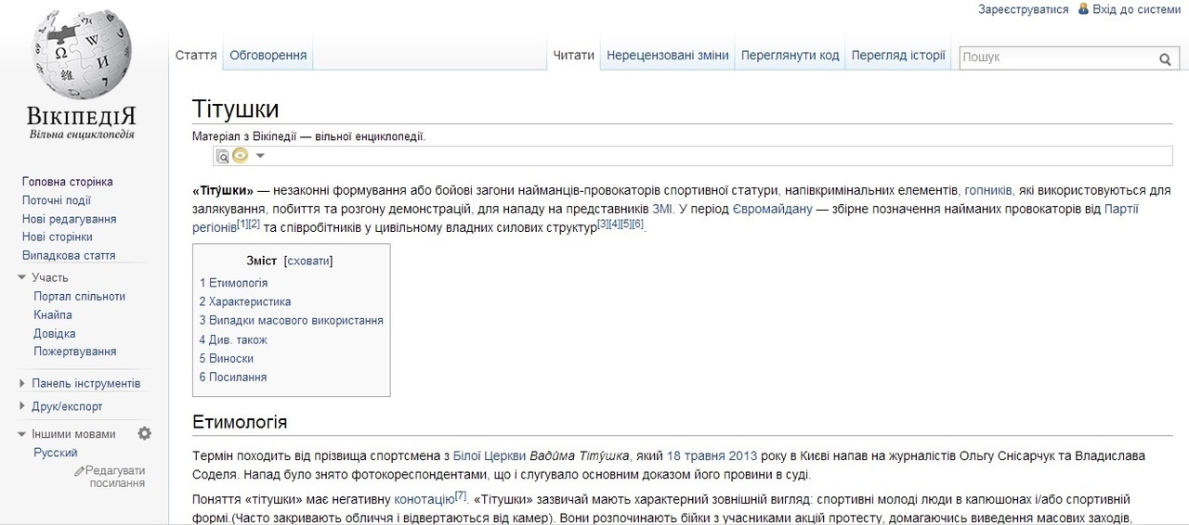Follow the Білої Церкви link

[489, 456]
